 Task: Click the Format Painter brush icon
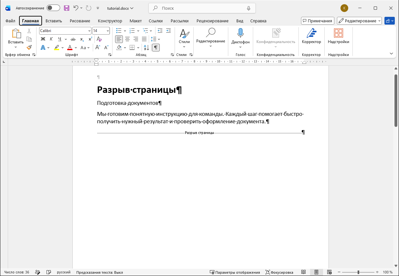coord(29,47)
